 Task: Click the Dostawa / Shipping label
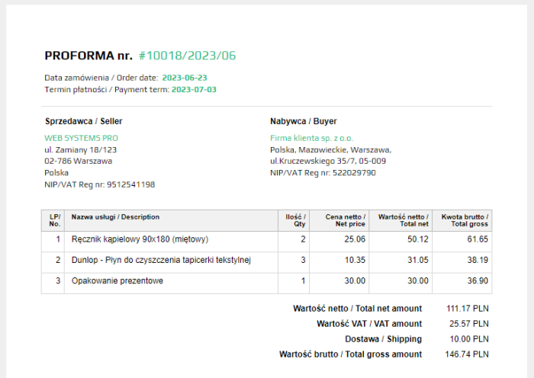(x=384, y=339)
